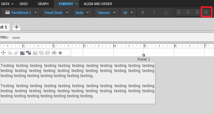Click the move panel forward icon
The width and height of the screenshot is (214, 114).
pos(47,53)
